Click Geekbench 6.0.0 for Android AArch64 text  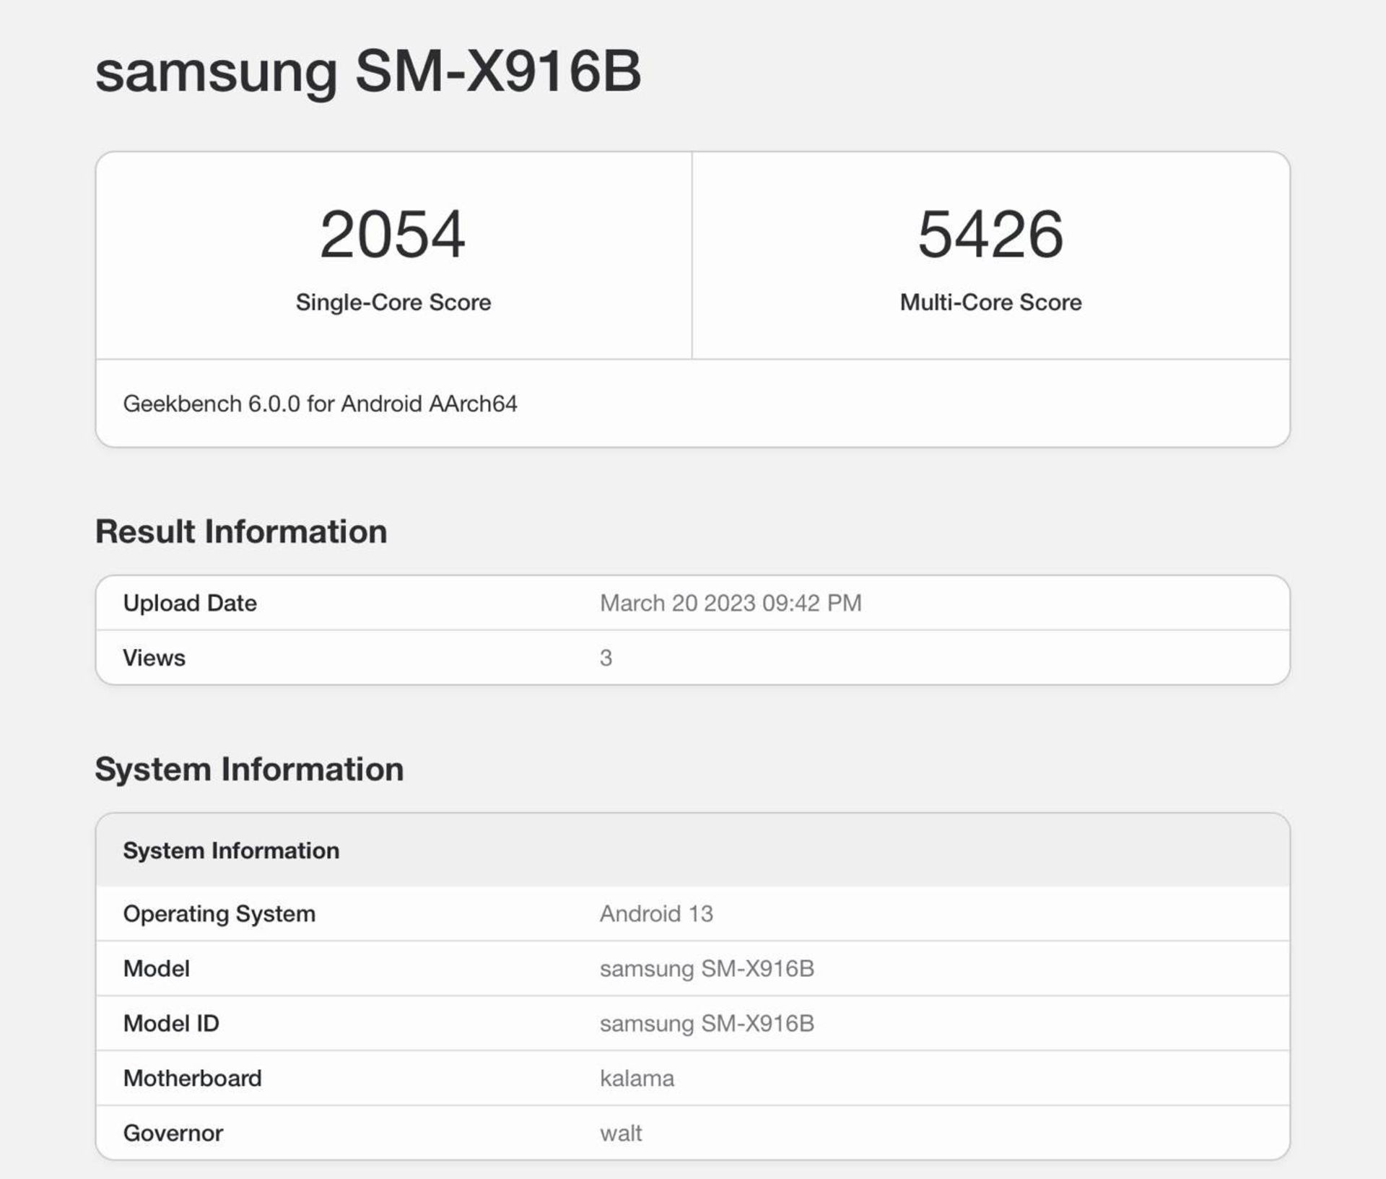(320, 404)
